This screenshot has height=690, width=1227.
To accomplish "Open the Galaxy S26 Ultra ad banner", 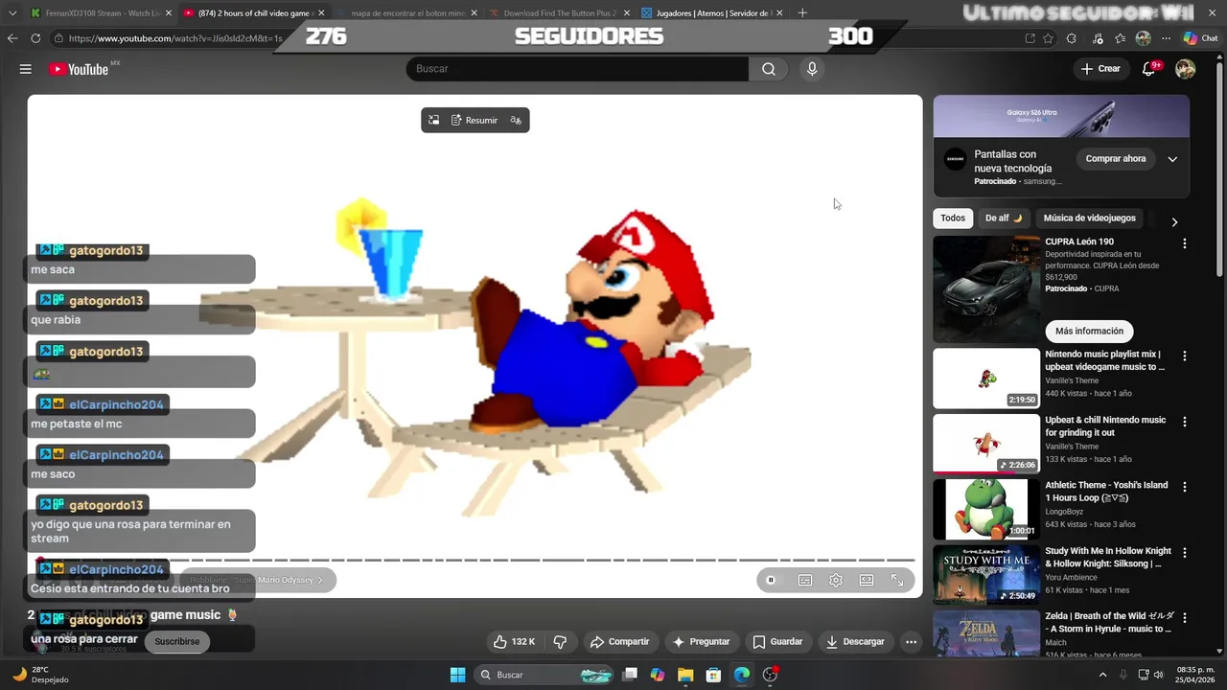I will [1061, 116].
